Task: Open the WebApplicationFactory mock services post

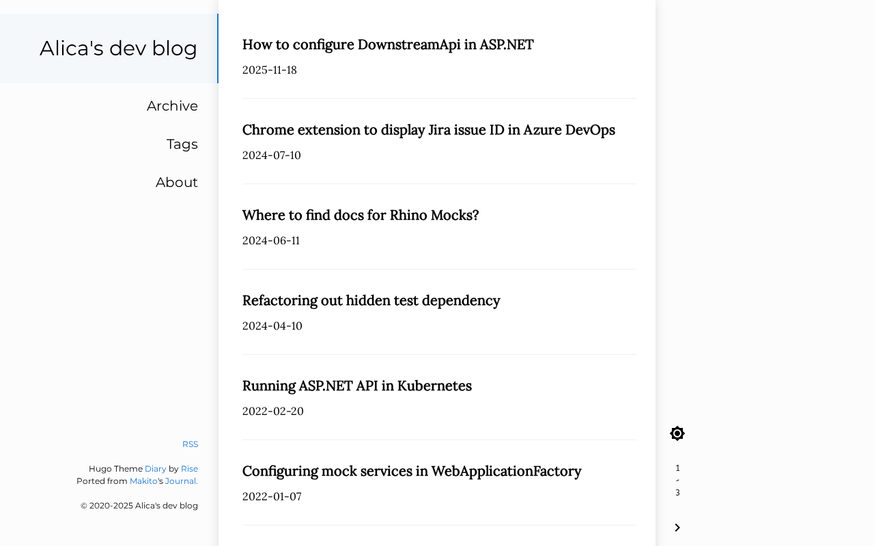Action: point(412,471)
